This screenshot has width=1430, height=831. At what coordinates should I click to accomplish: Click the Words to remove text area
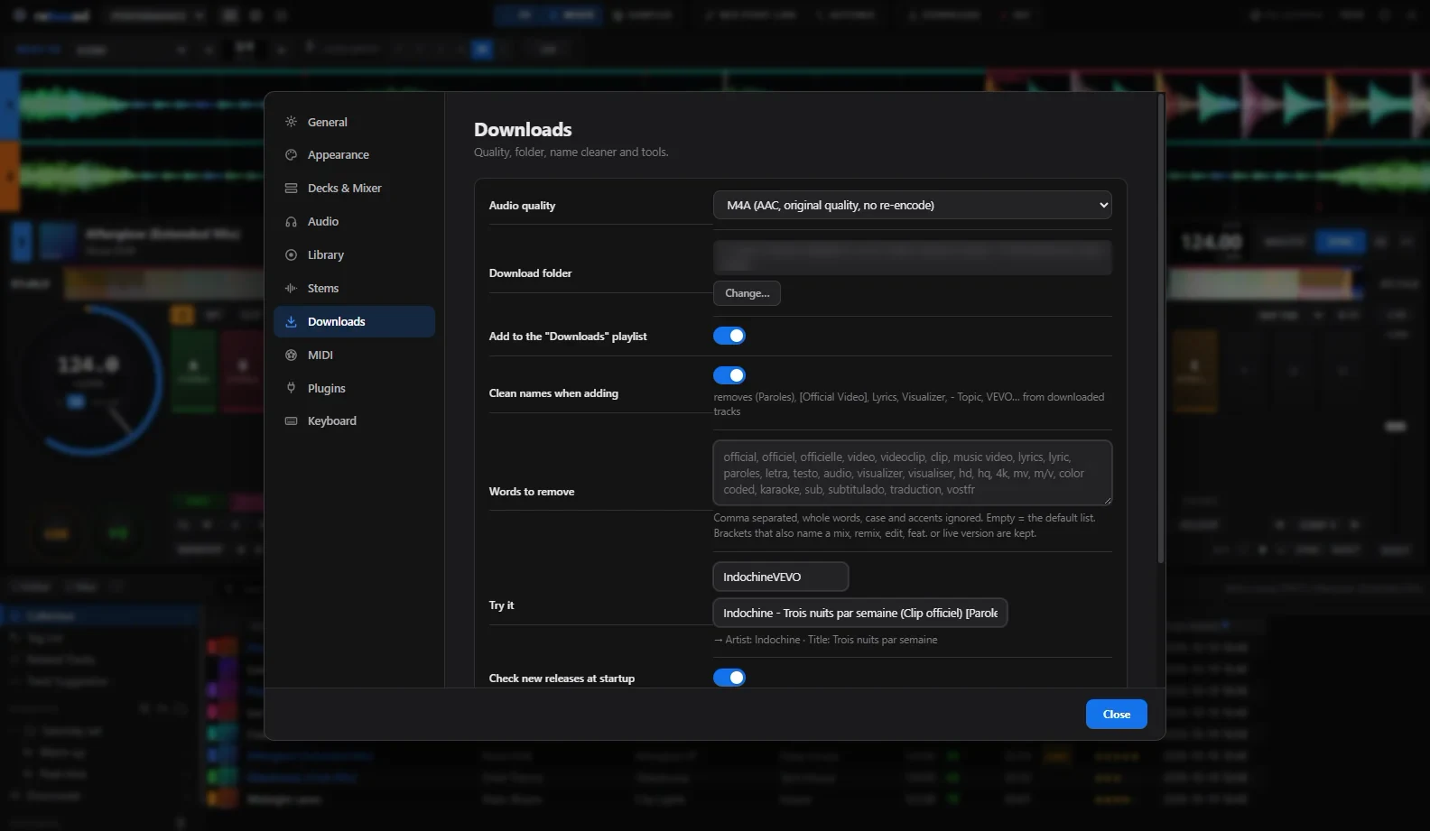tap(912, 473)
